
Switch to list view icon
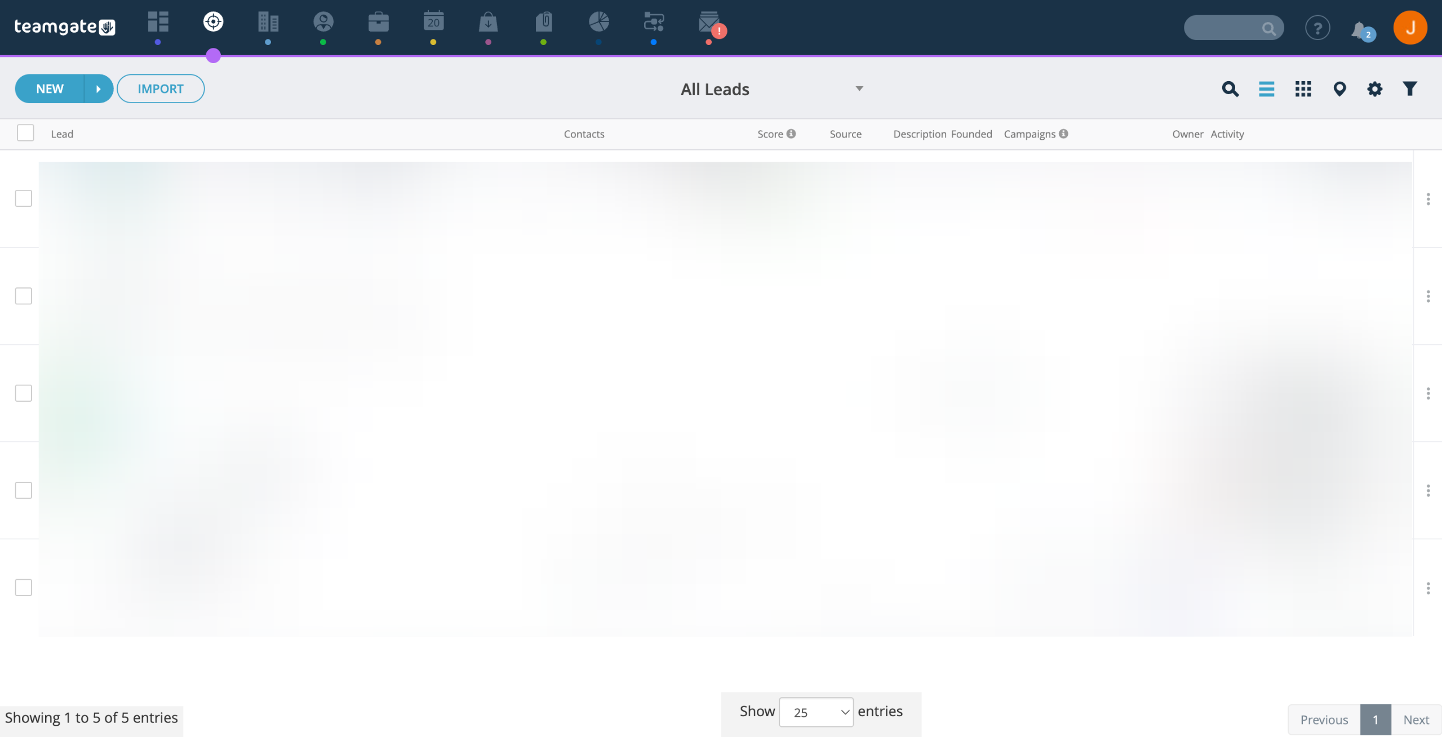tap(1266, 89)
